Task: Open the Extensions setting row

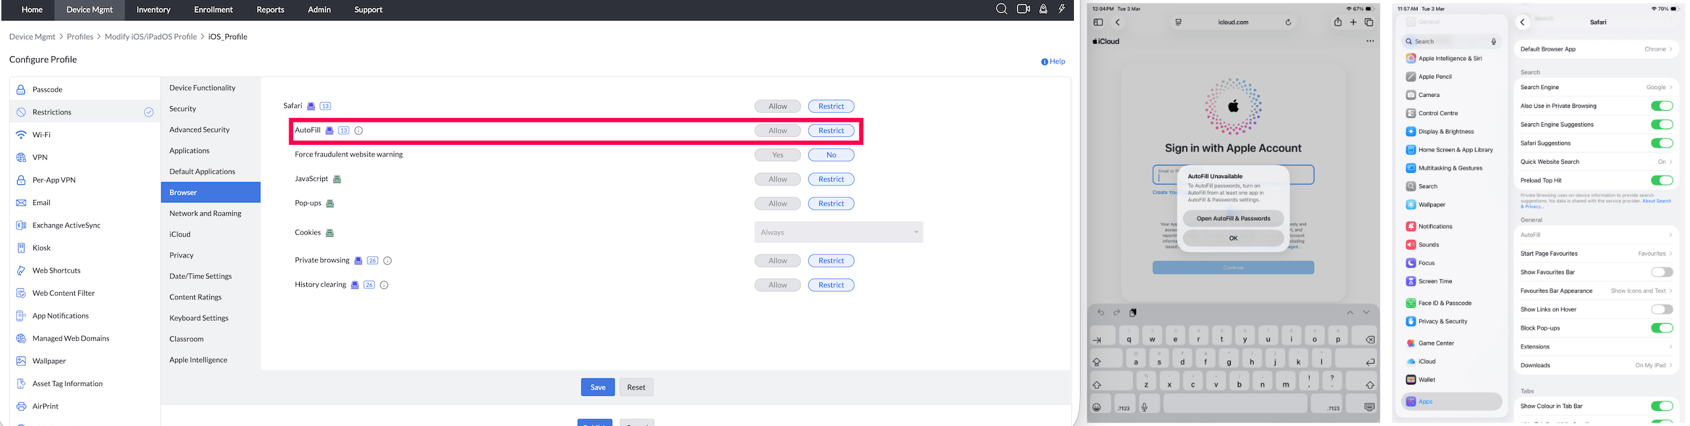Action: click(1596, 347)
